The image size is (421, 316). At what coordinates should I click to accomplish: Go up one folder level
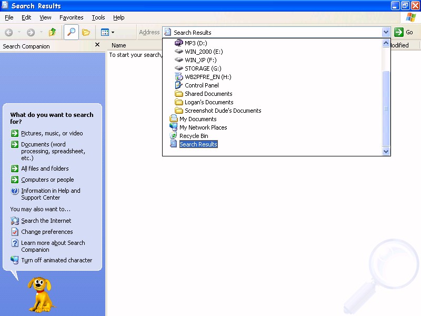coord(52,32)
